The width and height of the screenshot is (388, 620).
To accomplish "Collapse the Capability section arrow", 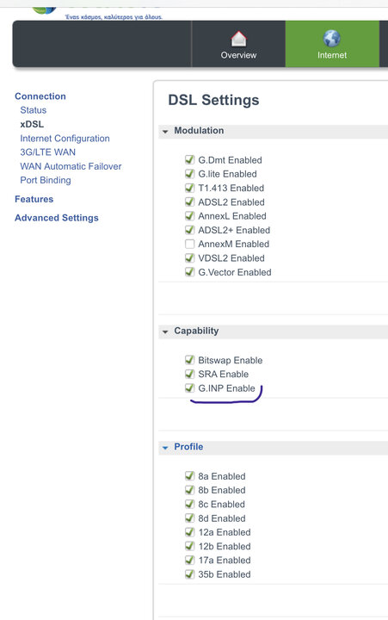I will [x=165, y=332].
